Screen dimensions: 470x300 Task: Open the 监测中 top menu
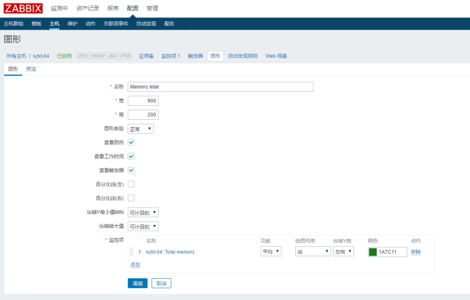[x=59, y=8]
